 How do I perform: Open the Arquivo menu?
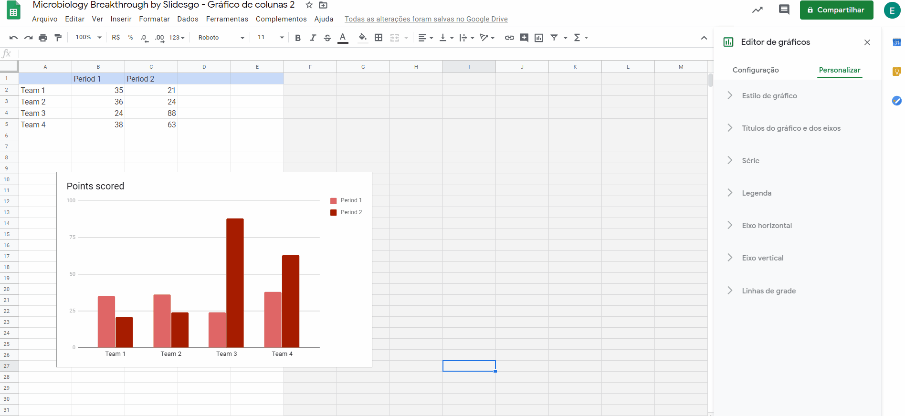(45, 19)
